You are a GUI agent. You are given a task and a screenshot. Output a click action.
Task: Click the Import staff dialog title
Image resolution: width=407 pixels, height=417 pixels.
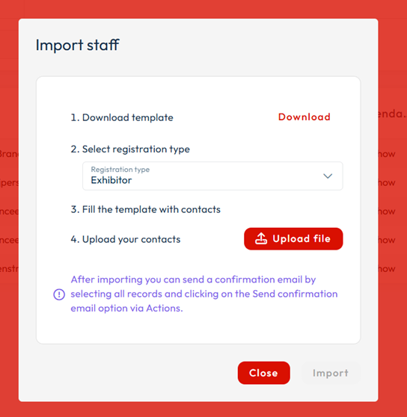tap(78, 45)
